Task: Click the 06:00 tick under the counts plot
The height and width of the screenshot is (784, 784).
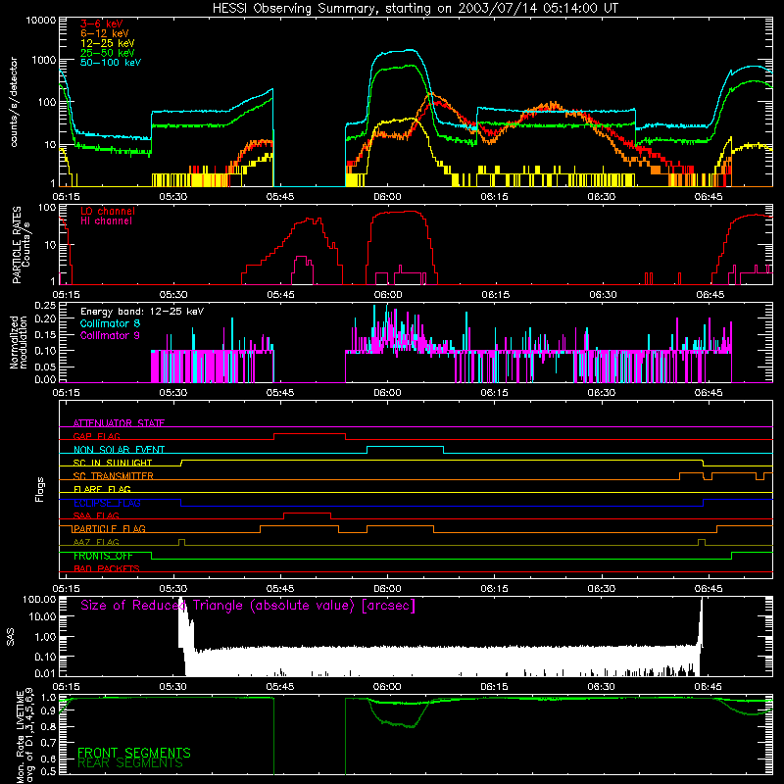Action: pyautogui.click(x=387, y=197)
